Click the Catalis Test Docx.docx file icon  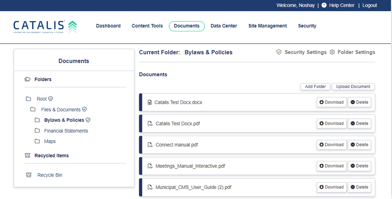point(150,102)
